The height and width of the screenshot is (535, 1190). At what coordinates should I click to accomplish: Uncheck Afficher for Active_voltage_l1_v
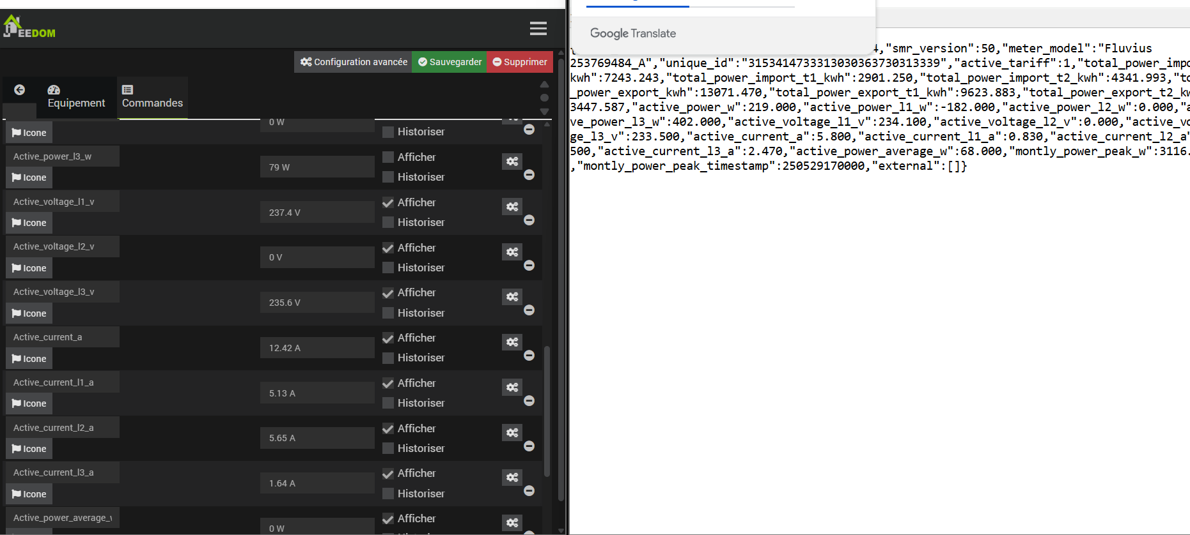pos(388,202)
